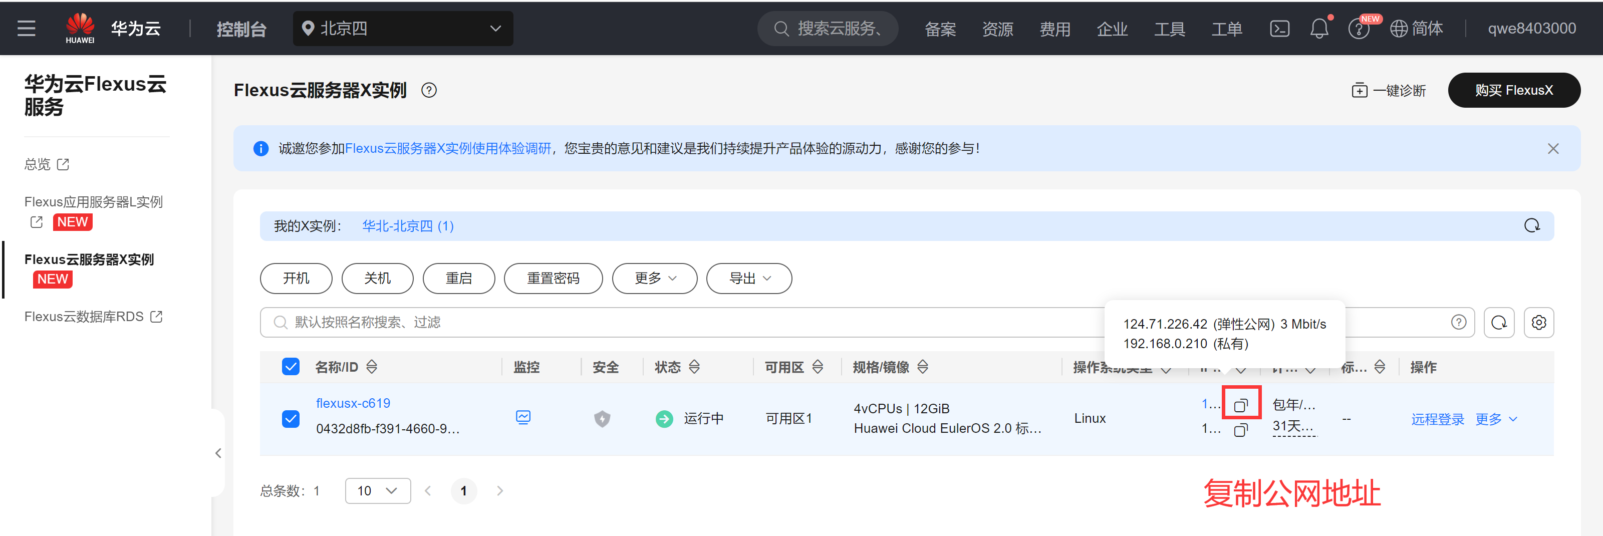Click the 购买 FlexusX button
1603x536 pixels.
tap(1513, 90)
